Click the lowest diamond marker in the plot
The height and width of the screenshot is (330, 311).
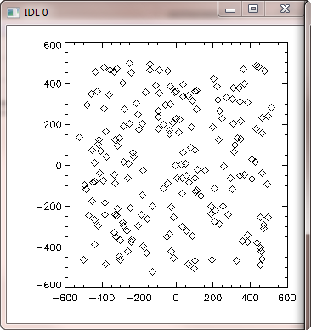pos(153,271)
